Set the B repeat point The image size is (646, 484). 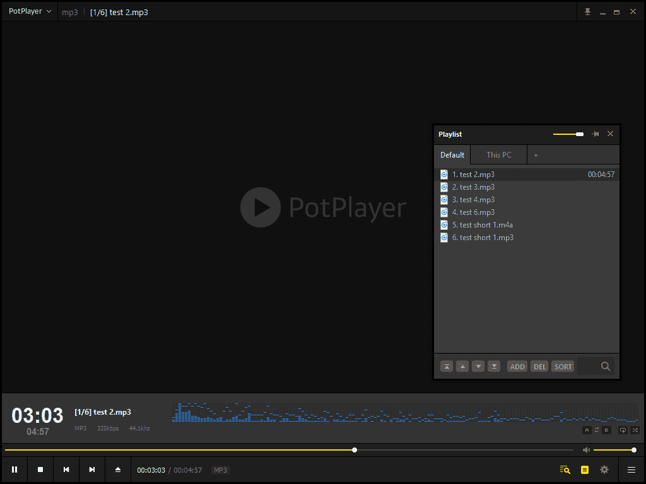(606, 430)
